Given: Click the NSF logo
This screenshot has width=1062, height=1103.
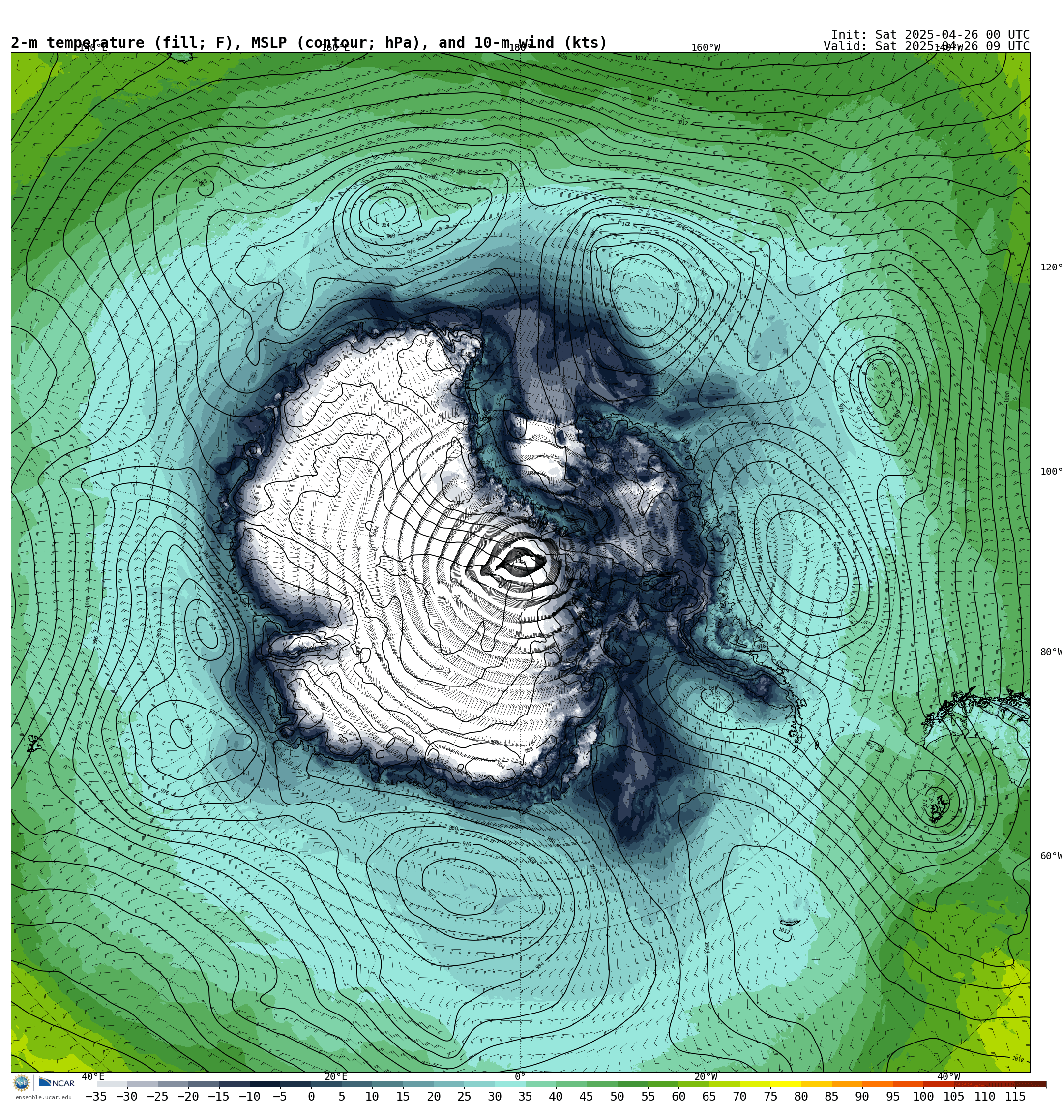Looking at the screenshot, I should [21, 1083].
